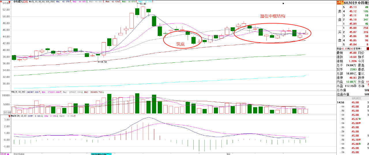Select buy level 2 price 45.07
Screen dimensions: 369x155
pos(353,32)
